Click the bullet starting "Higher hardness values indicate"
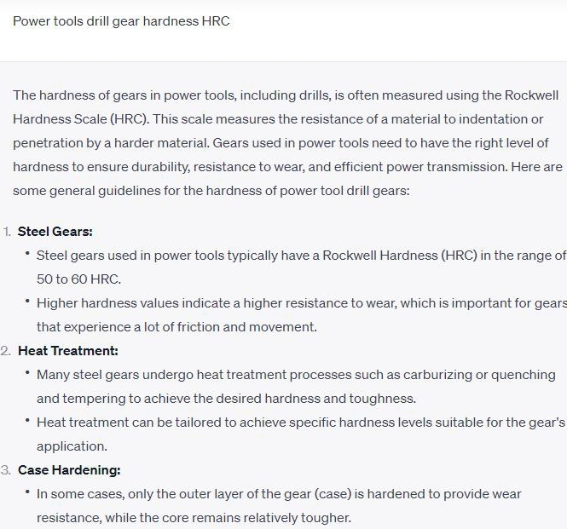Screen dimensions: 567x529 (x=300, y=303)
